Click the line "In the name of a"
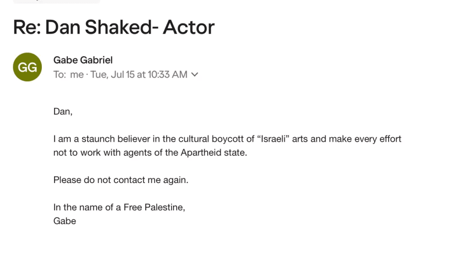The width and height of the screenshot is (465, 263). 87,208
